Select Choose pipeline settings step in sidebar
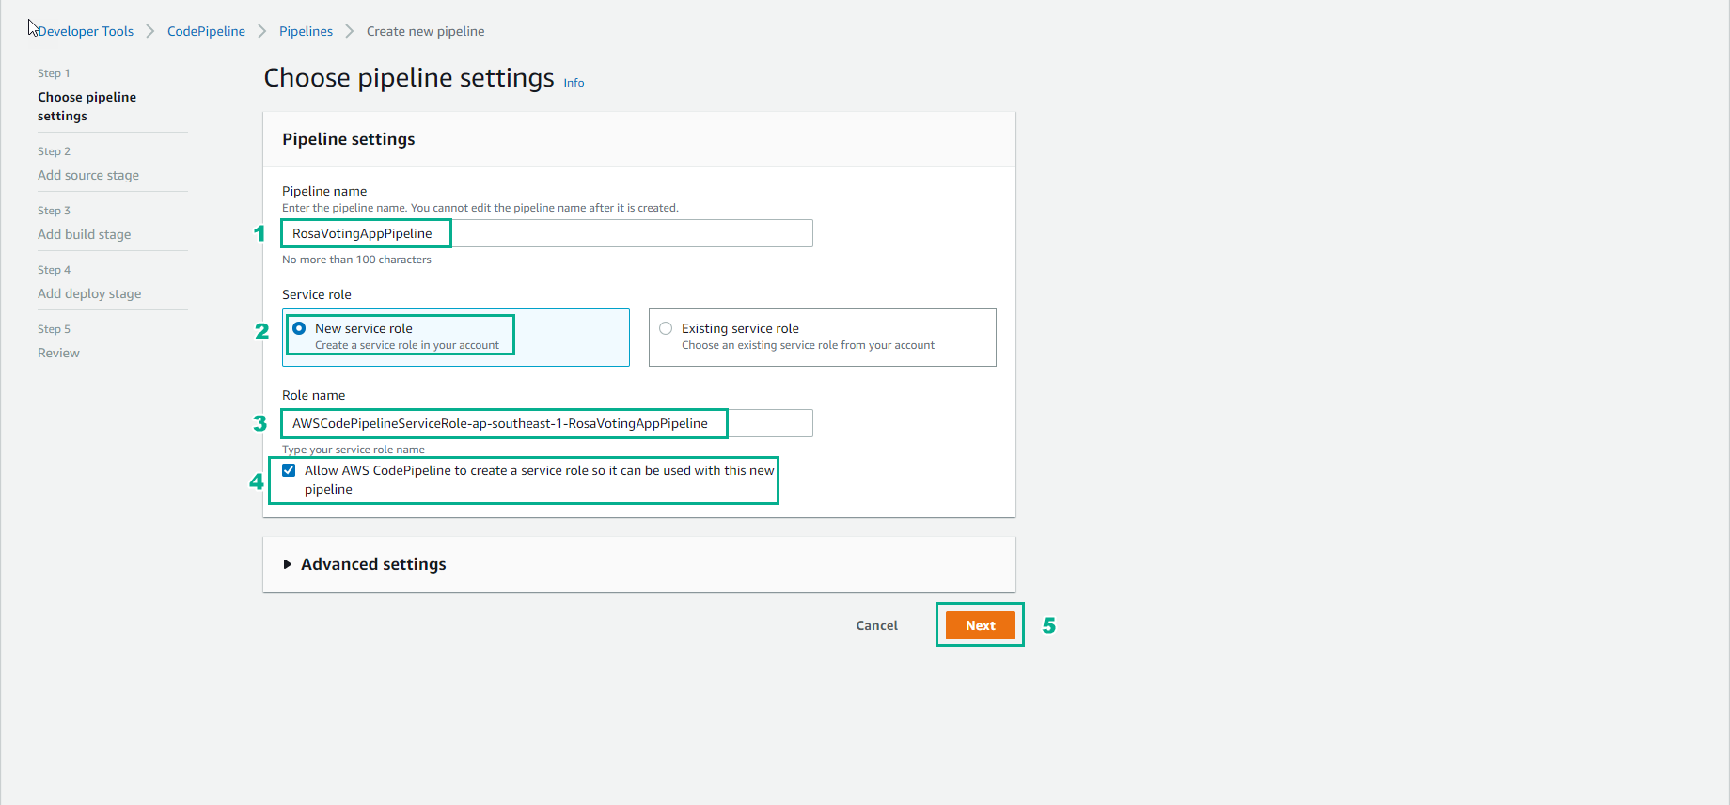 tap(86, 106)
